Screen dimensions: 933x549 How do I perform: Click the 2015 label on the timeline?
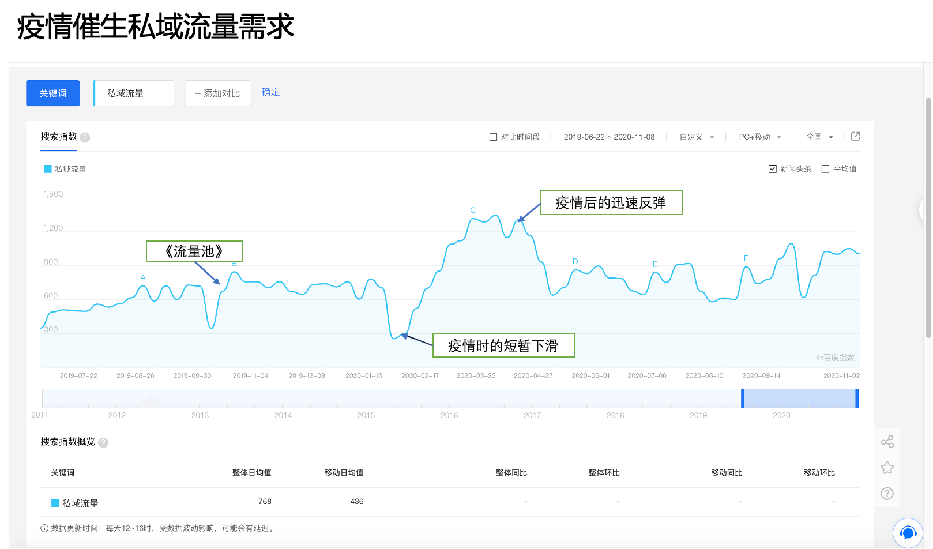point(366,415)
